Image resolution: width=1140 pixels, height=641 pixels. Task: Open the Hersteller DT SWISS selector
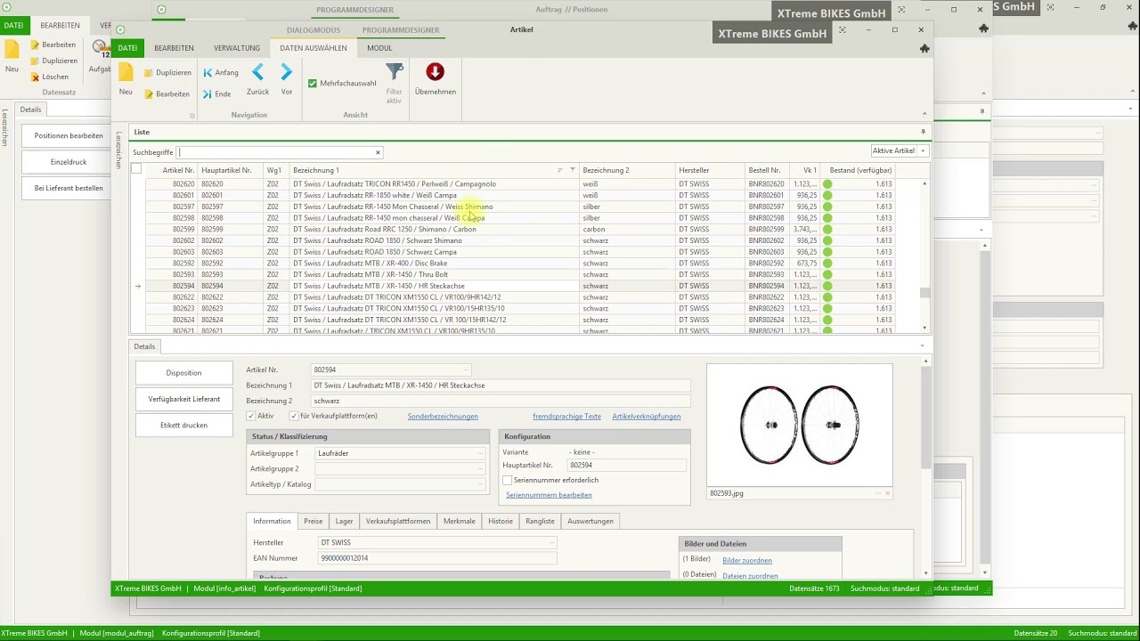point(552,542)
